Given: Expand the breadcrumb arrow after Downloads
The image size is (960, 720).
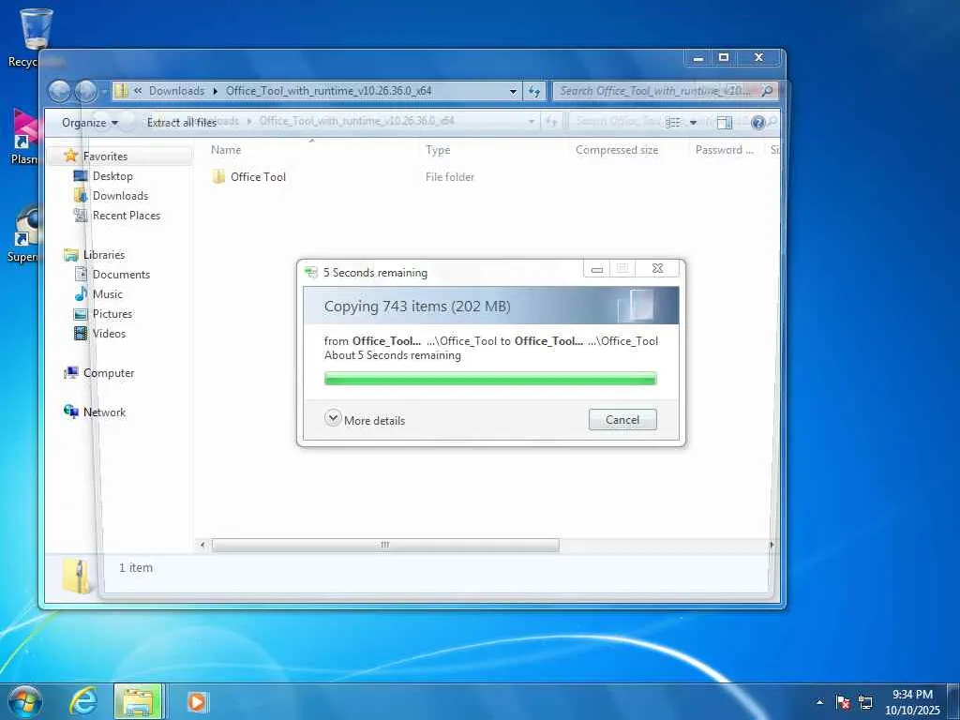Looking at the screenshot, I should (216, 91).
